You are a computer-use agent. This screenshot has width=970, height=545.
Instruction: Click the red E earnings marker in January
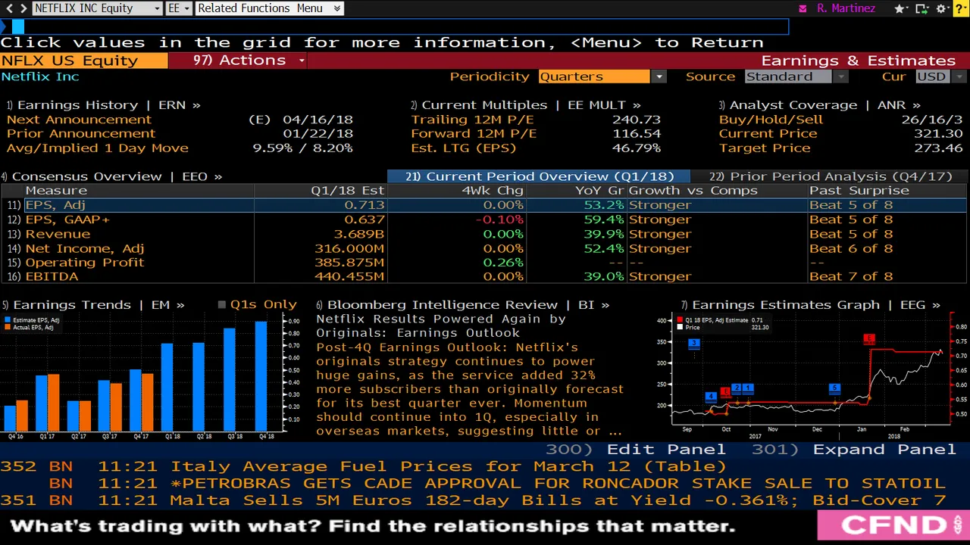tap(869, 339)
